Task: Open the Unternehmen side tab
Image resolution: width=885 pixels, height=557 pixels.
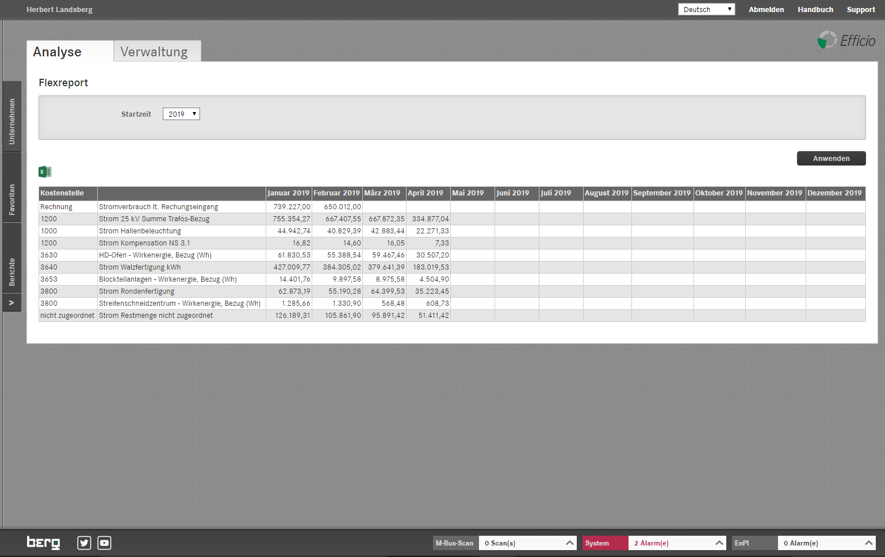Action: coord(12,121)
